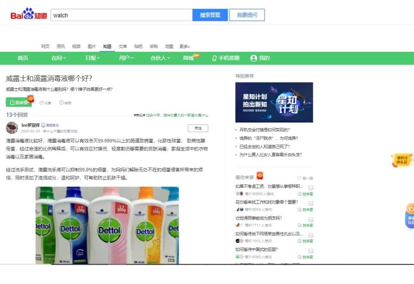The image size is (414, 284).
Task: Click the Baidu Zhidao logo
Action: 28,15
